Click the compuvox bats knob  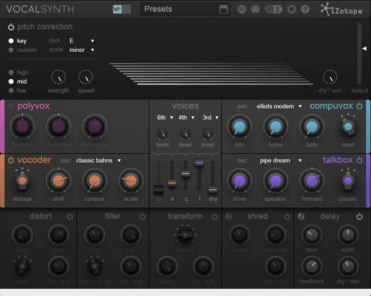[312, 126]
